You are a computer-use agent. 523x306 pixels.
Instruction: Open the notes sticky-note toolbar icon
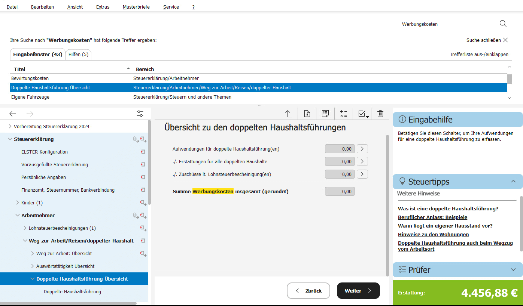tap(325, 114)
